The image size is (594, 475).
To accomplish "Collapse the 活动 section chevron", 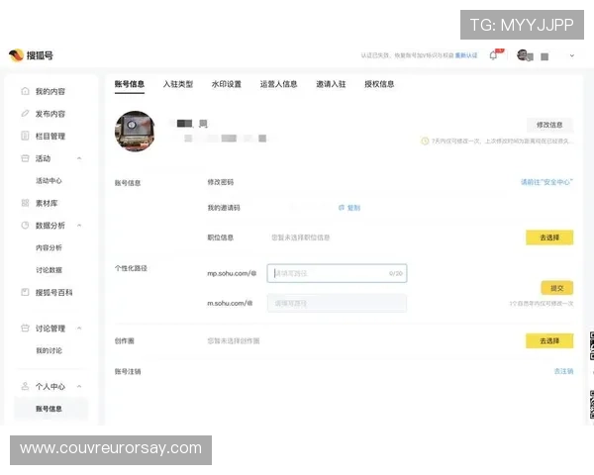I will click(79, 158).
